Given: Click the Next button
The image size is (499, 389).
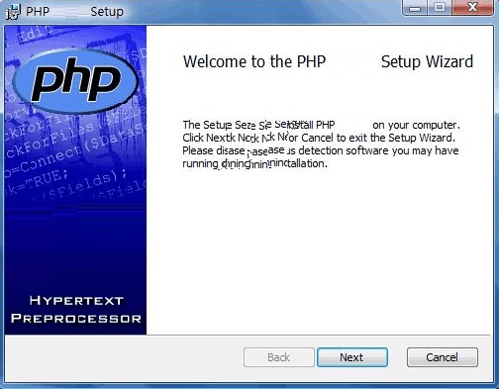Looking at the screenshot, I should pos(352,357).
